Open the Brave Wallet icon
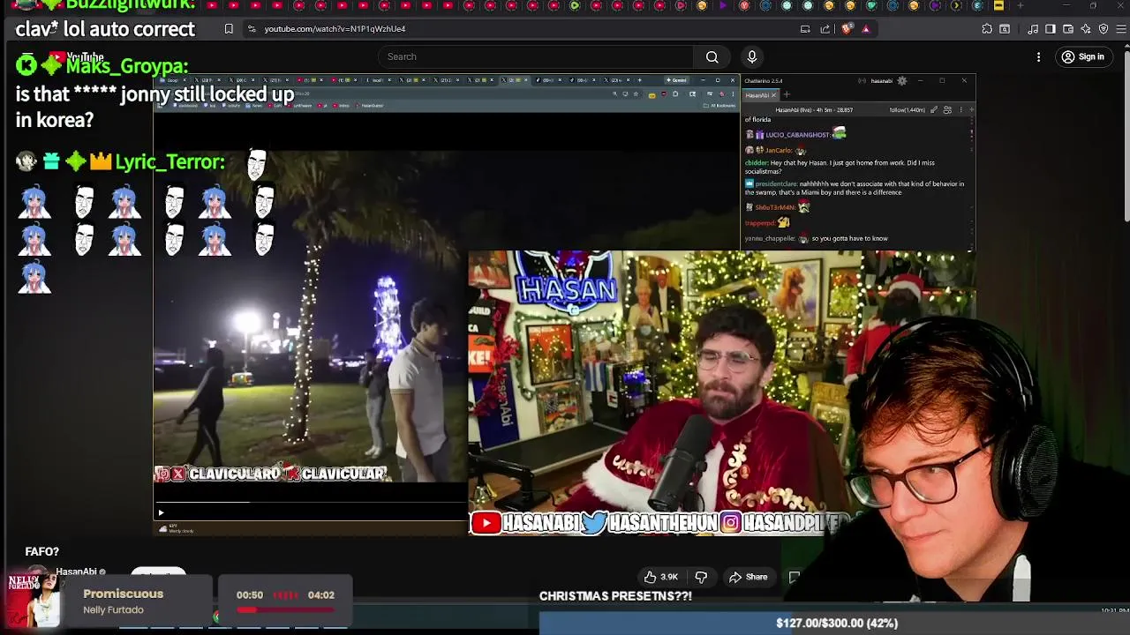This screenshot has width=1130, height=635. coord(1068,28)
